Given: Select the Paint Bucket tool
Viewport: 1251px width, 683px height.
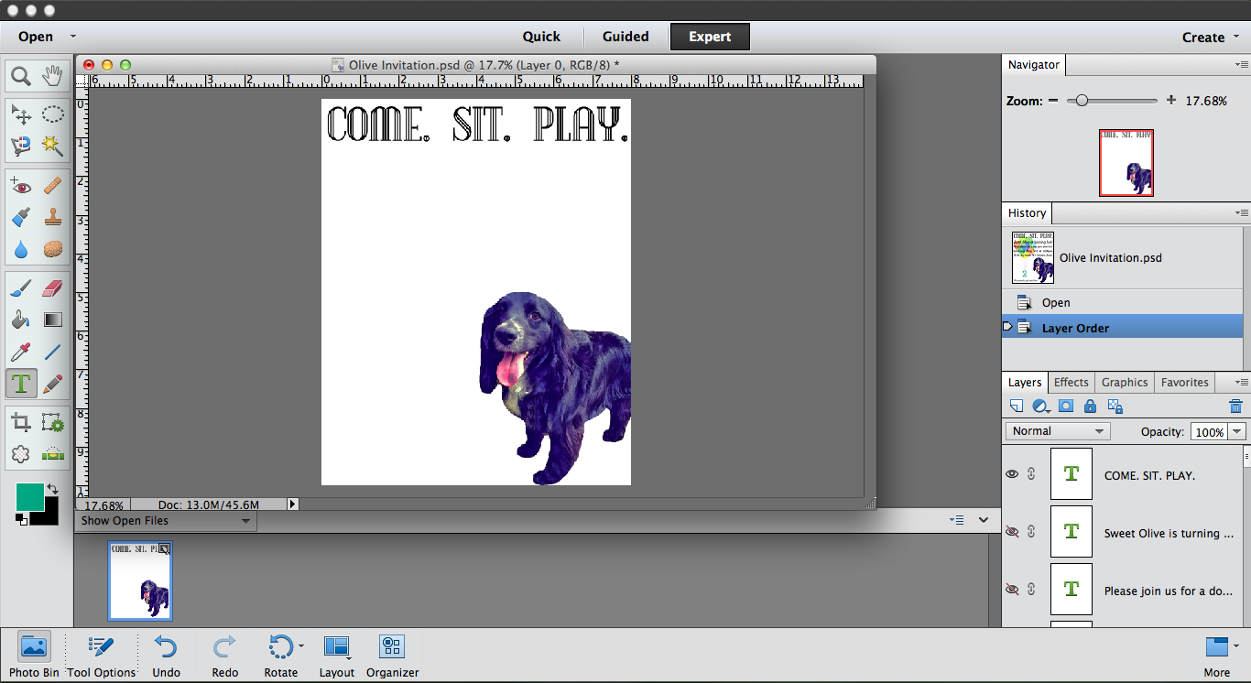Looking at the screenshot, I should click(21, 320).
